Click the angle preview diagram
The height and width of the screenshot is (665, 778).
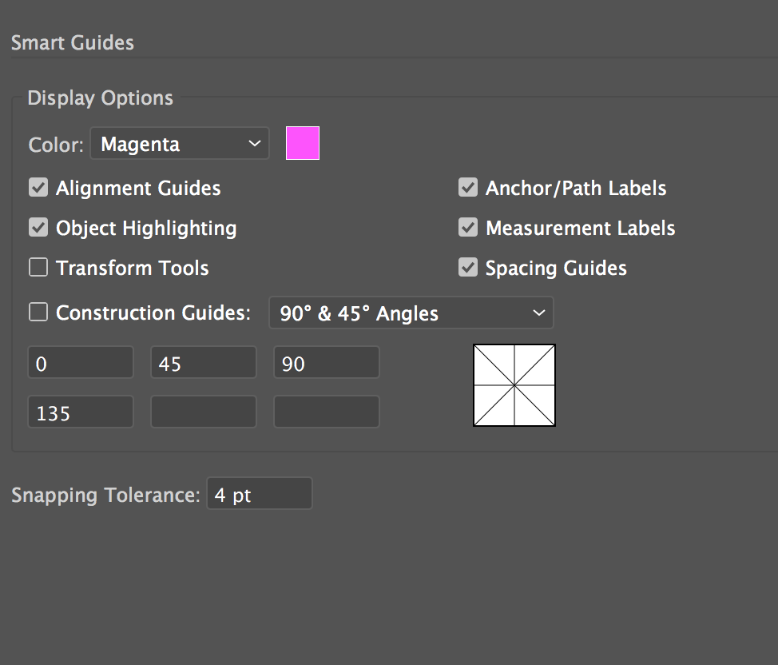[x=514, y=385]
